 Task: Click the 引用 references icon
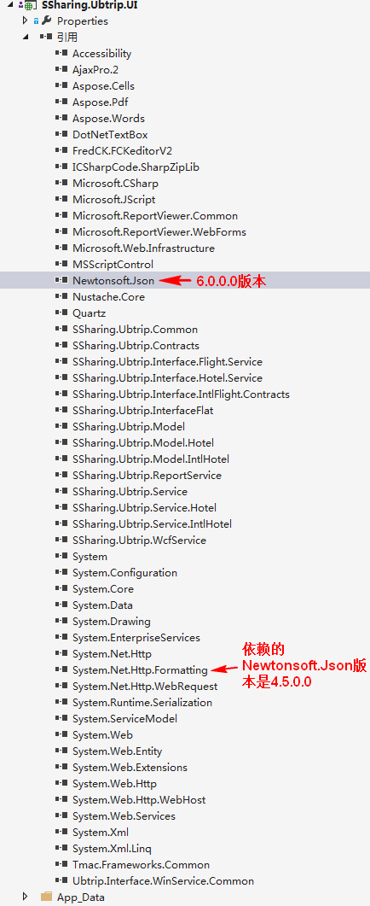click(46, 37)
